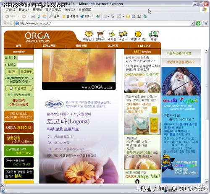Click the Home icon in toolbar

coord(45,16)
